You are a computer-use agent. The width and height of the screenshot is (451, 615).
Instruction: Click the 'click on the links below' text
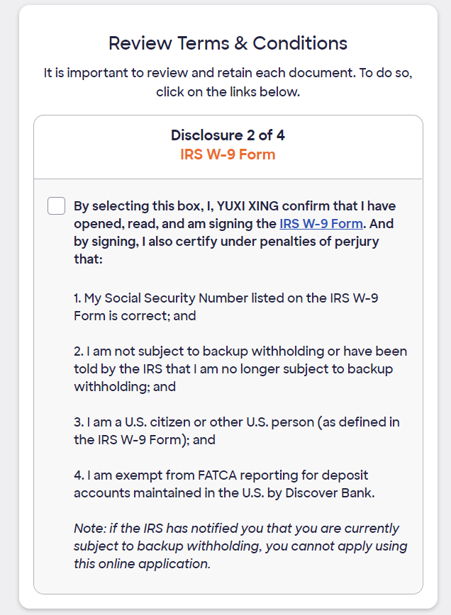pyautogui.click(x=228, y=92)
